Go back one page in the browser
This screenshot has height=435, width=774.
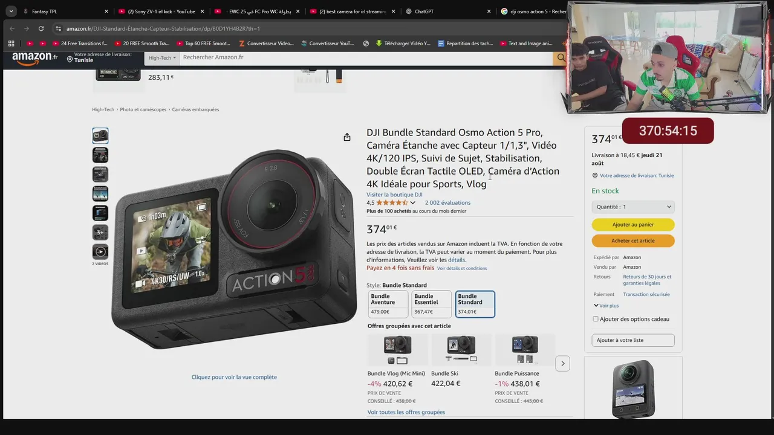tap(11, 28)
